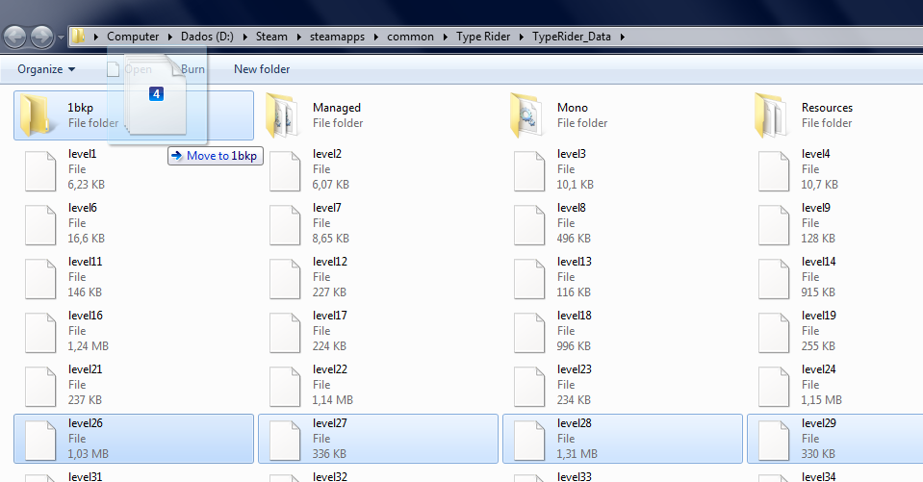
Task: Jump to steamapps in the address path
Action: pos(337,37)
